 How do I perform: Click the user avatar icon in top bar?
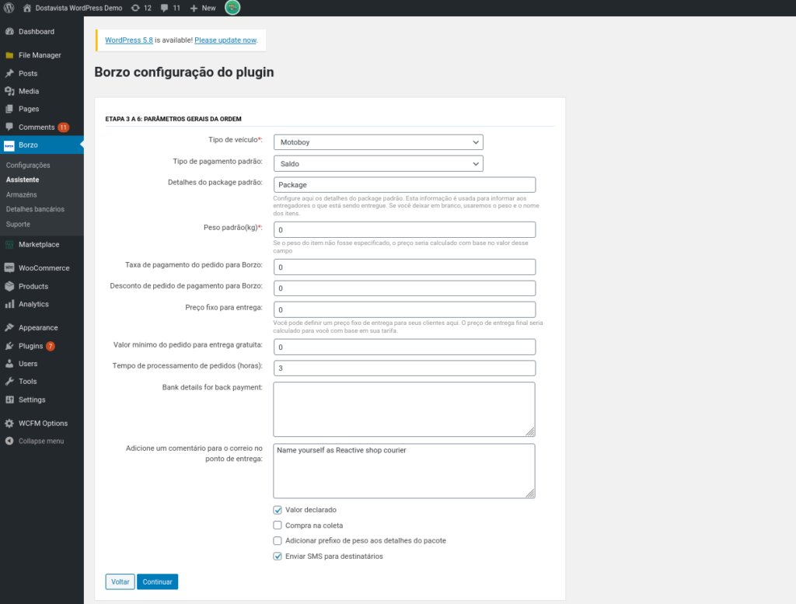[232, 8]
